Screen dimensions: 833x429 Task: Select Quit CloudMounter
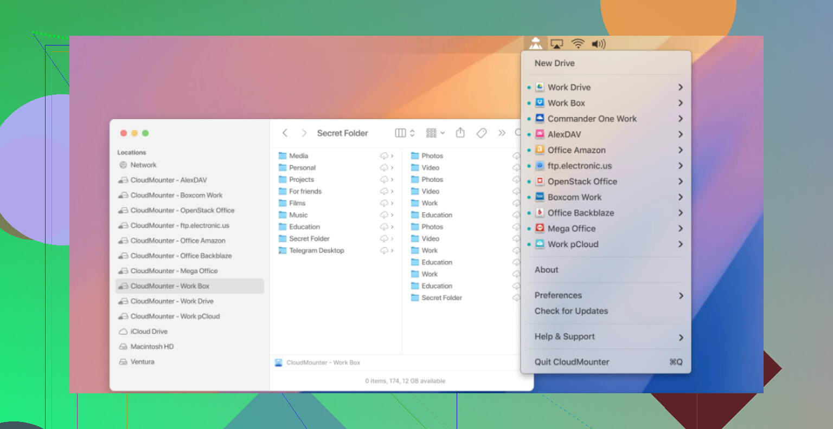[x=572, y=362]
